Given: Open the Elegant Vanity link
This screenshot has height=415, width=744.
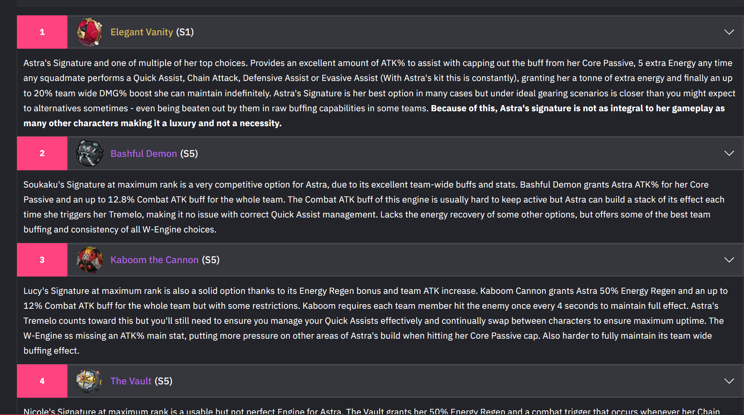Looking at the screenshot, I should point(142,32).
